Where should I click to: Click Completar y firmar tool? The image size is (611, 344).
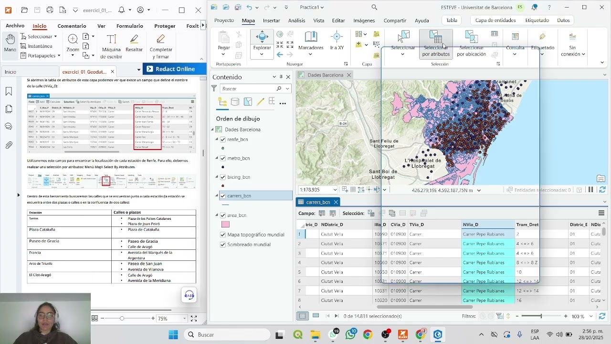coord(161,46)
